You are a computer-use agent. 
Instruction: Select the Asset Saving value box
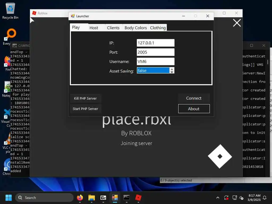tap(153, 70)
